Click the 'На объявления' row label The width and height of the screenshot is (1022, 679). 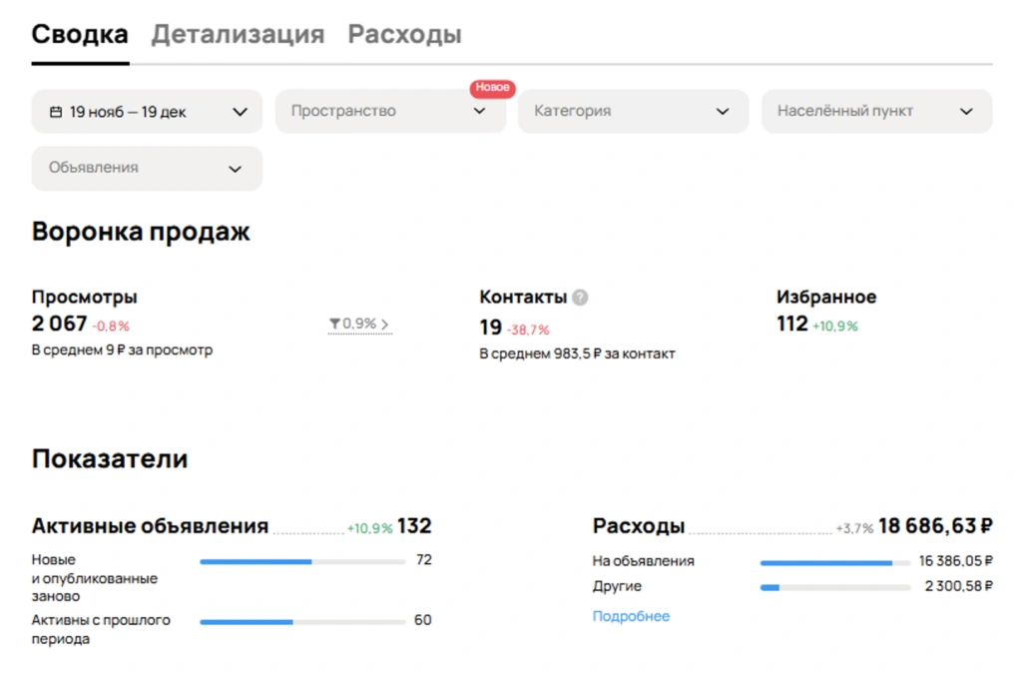(644, 561)
